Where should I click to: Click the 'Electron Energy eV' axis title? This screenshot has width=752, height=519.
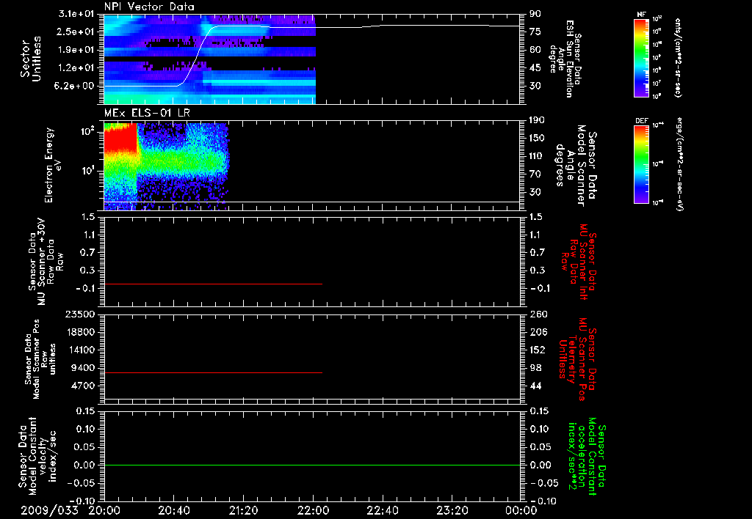pos(53,165)
